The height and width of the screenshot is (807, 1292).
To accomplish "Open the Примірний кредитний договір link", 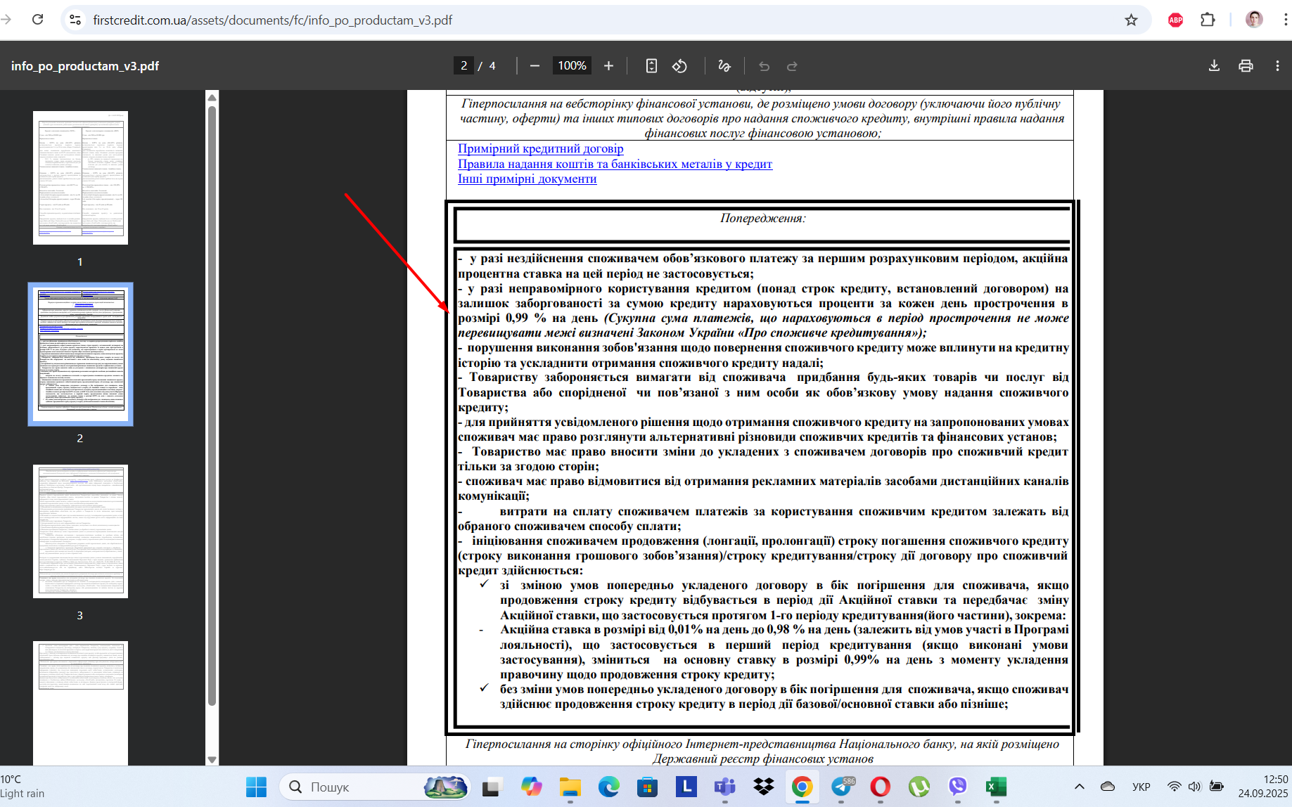I will coord(540,148).
